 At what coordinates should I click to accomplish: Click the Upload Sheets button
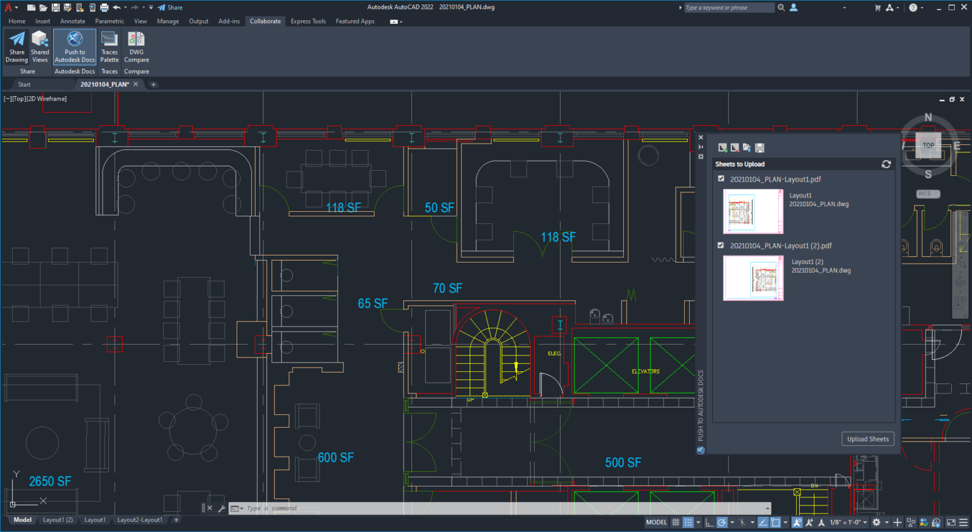[868, 438]
